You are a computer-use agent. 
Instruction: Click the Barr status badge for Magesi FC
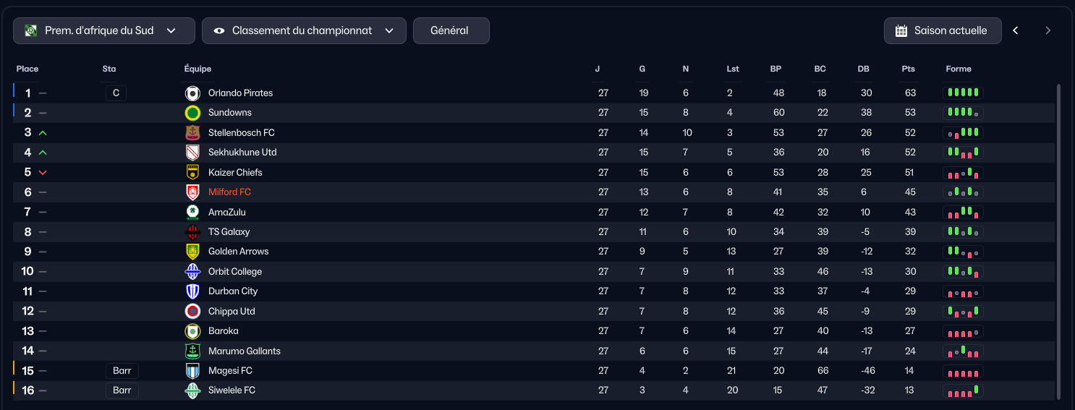pyautogui.click(x=122, y=371)
